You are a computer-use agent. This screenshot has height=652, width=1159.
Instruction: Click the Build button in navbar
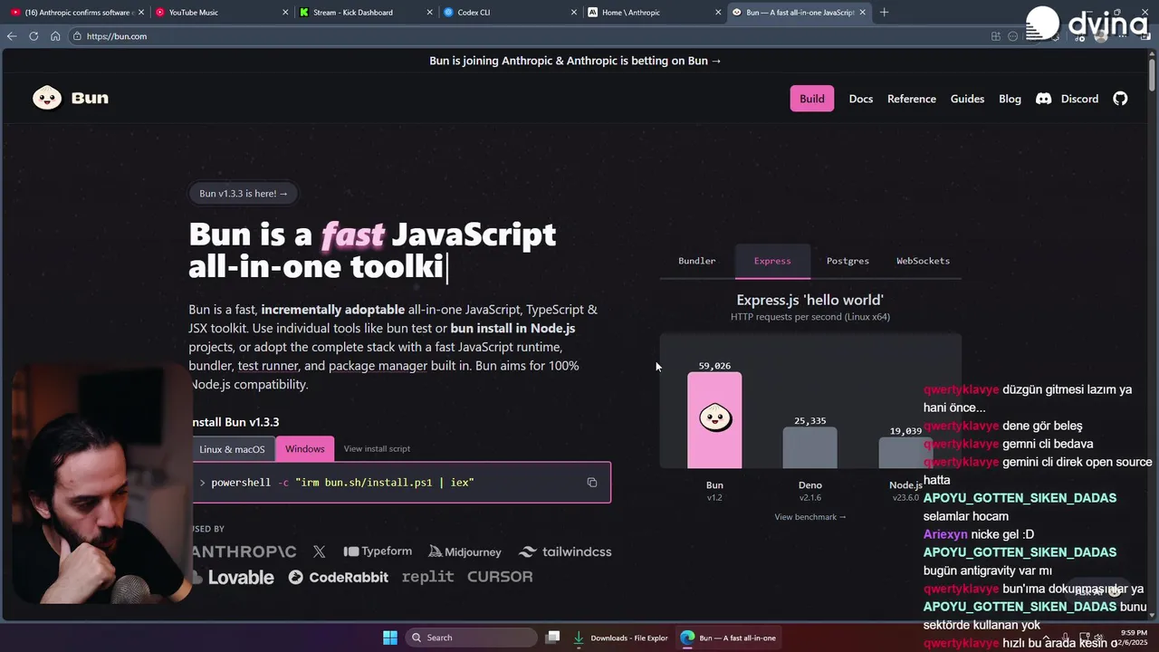tap(812, 99)
